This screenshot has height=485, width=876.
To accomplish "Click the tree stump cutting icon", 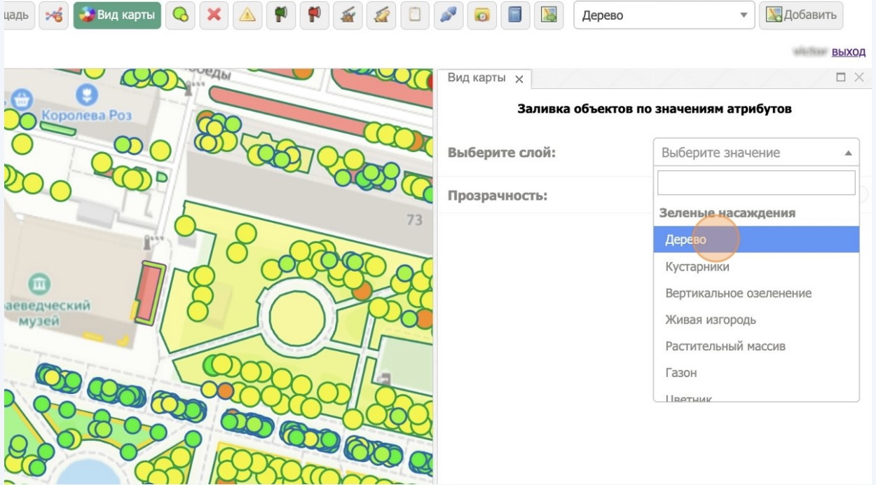I will coord(348,15).
